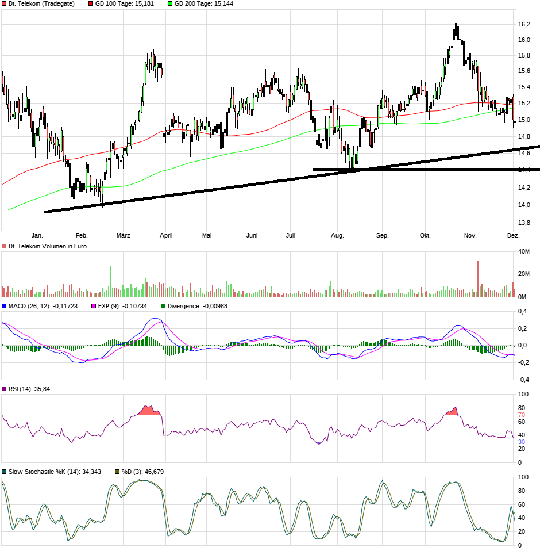Click the EXP (9): -0,10734 label
Viewport: 540px width, 551px height.
click(x=122, y=306)
